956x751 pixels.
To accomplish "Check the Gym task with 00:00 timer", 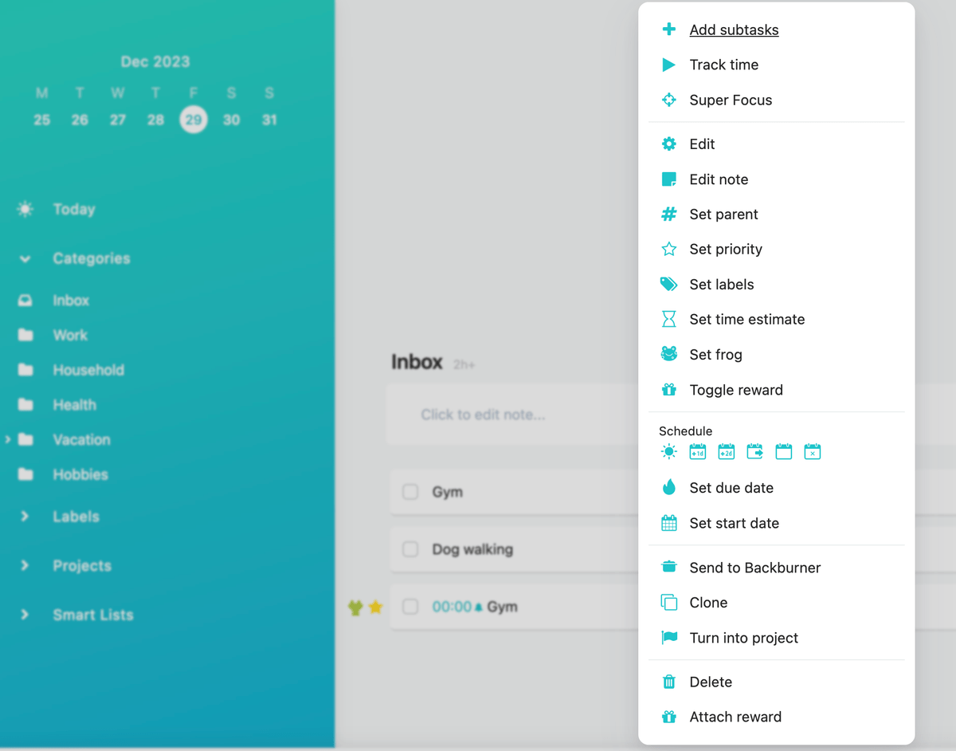I will coord(410,607).
